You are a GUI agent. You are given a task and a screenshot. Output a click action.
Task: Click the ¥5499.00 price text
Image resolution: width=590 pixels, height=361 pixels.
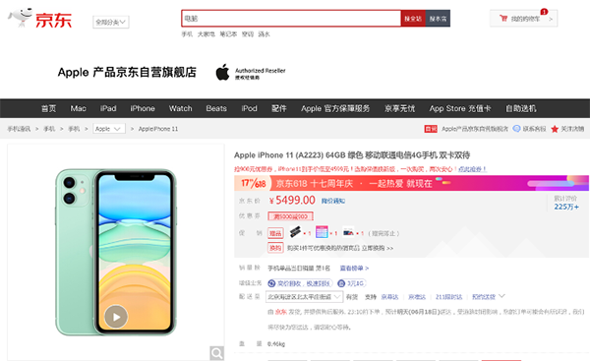pos(292,201)
